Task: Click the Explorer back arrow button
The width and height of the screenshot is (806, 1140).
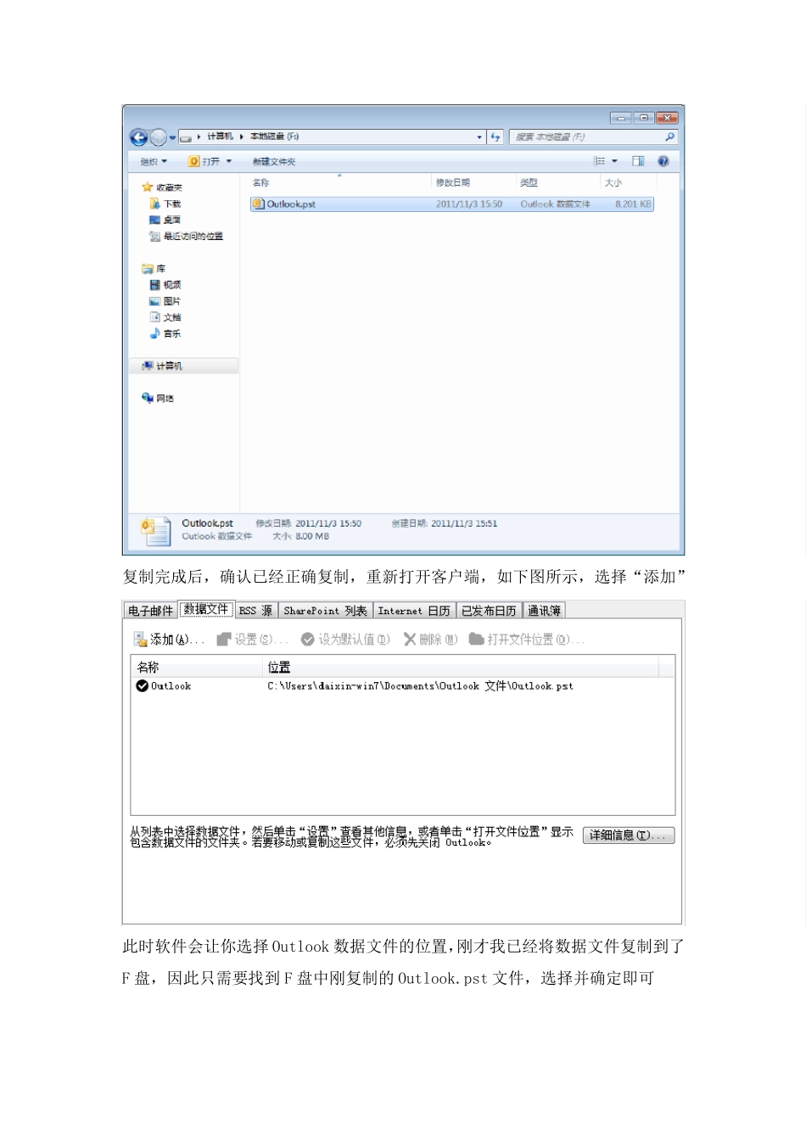Action: pos(138,137)
